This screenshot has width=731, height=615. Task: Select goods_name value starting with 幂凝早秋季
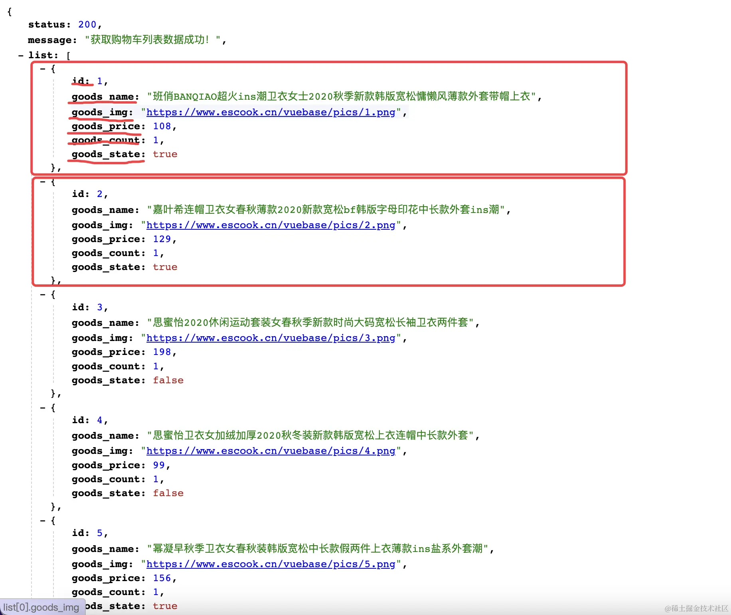pos(318,549)
